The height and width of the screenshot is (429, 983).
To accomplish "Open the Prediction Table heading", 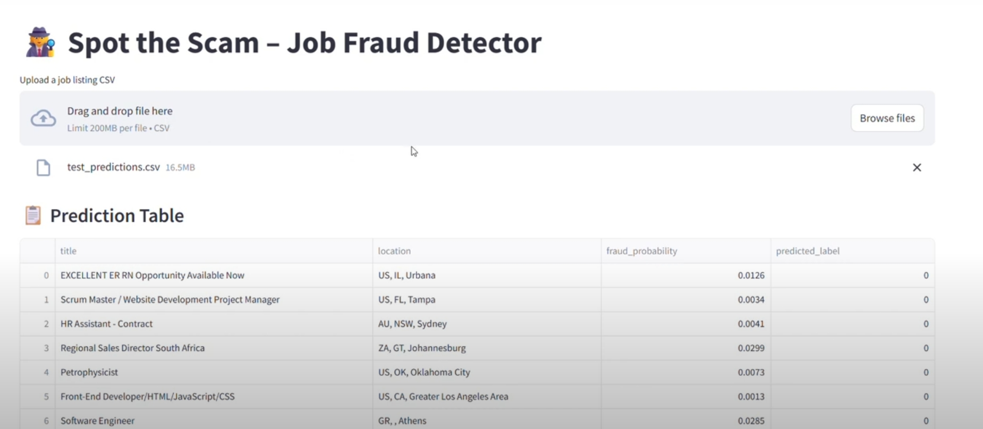I will pos(117,215).
